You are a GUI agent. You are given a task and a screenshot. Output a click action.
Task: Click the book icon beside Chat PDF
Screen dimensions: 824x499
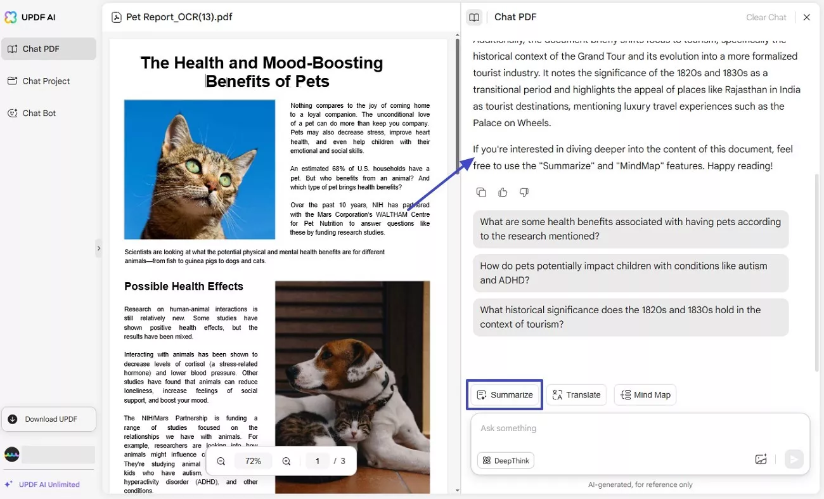[474, 17]
